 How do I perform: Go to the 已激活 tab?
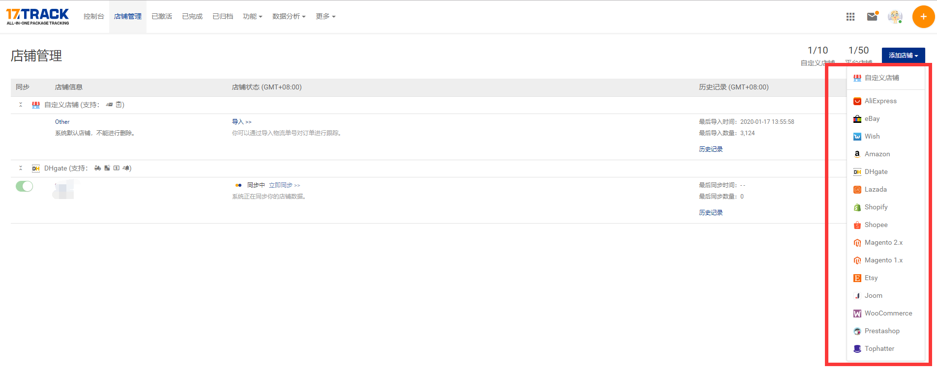(162, 17)
